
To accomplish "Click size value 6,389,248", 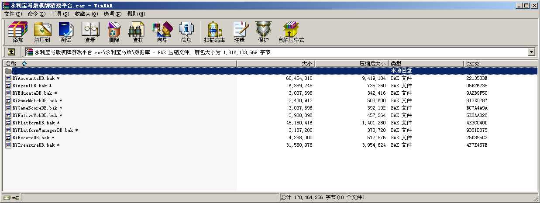I will 300,86.
